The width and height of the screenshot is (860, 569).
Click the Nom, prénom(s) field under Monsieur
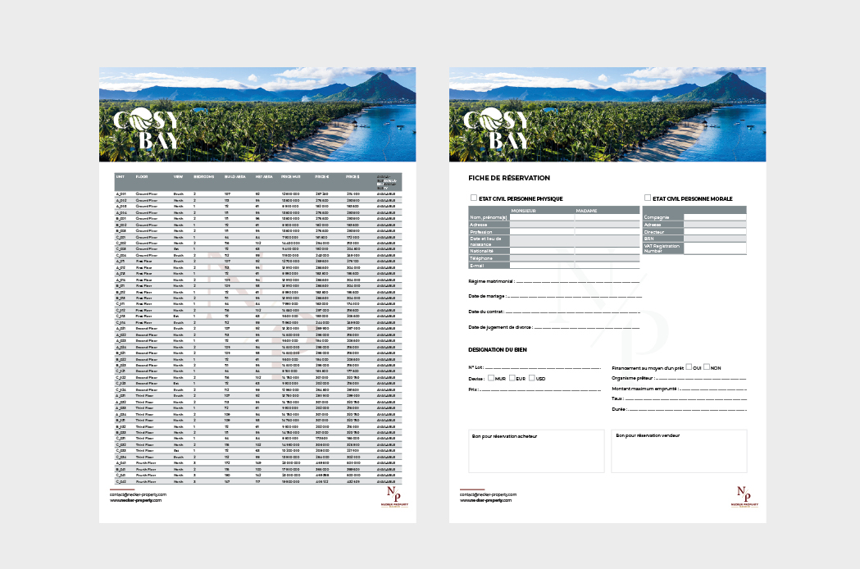542,217
